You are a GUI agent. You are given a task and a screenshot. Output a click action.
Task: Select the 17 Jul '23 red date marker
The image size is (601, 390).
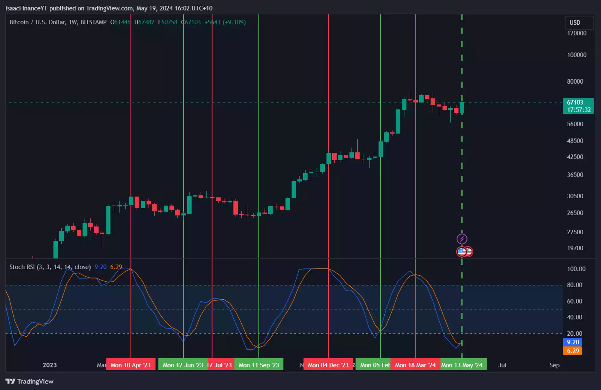221,365
